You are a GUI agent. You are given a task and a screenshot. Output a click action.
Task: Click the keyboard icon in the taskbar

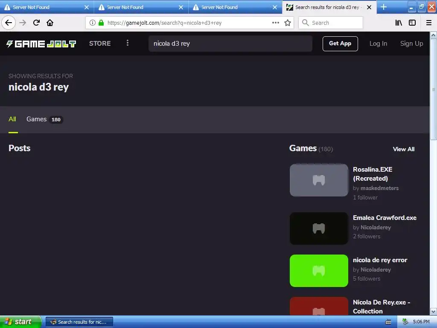click(x=388, y=322)
